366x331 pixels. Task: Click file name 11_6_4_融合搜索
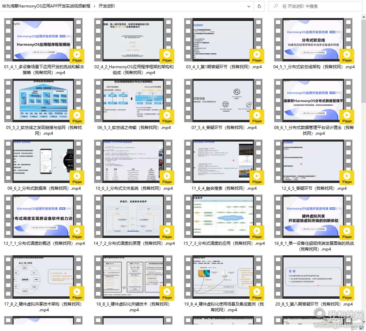tap(224, 188)
